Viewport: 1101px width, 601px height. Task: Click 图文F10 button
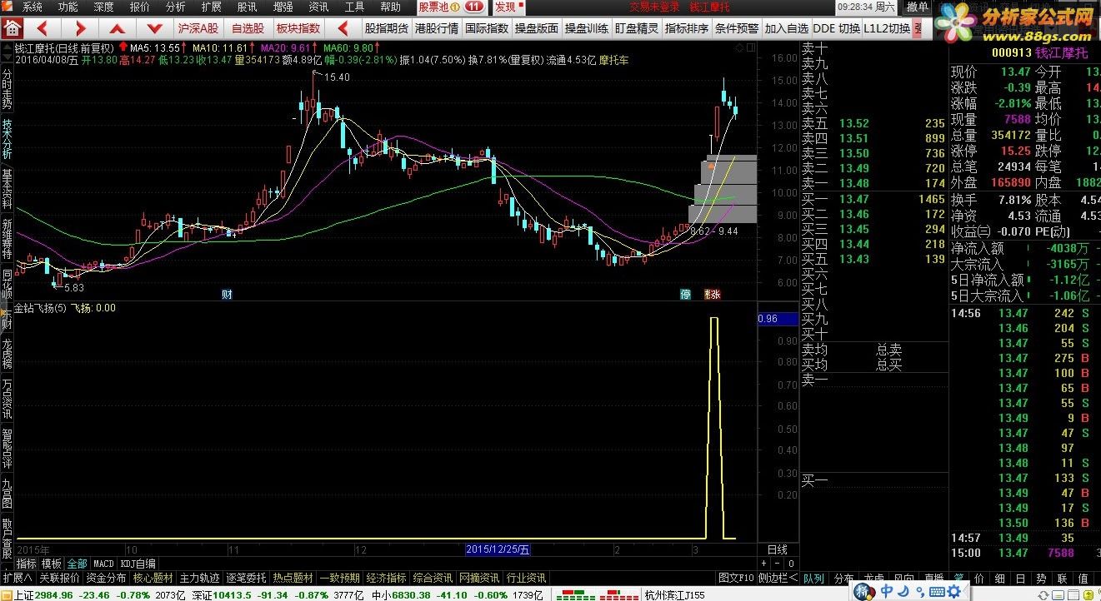tap(736, 578)
